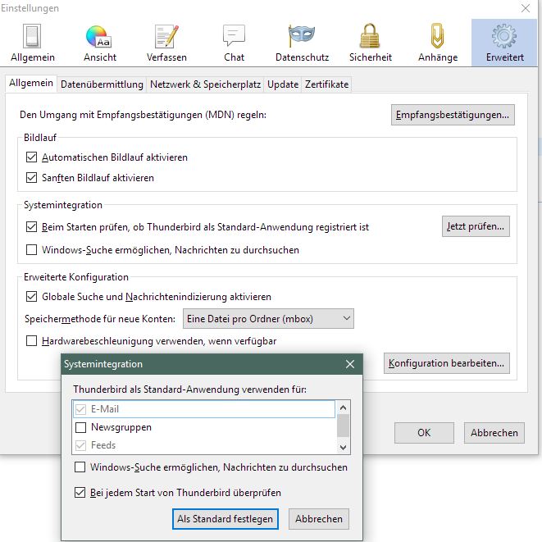Toggle Globale Suche und Nachrichtenindizierung

click(x=31, y=297)
